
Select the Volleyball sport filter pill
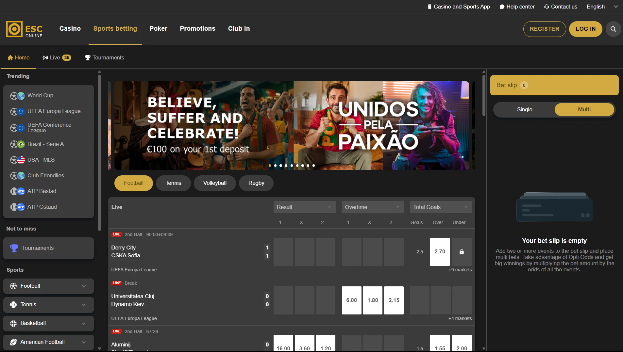(x=215, y=183)
